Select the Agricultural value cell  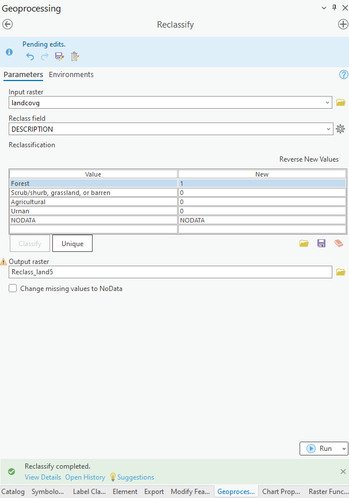tap(93, 202)
